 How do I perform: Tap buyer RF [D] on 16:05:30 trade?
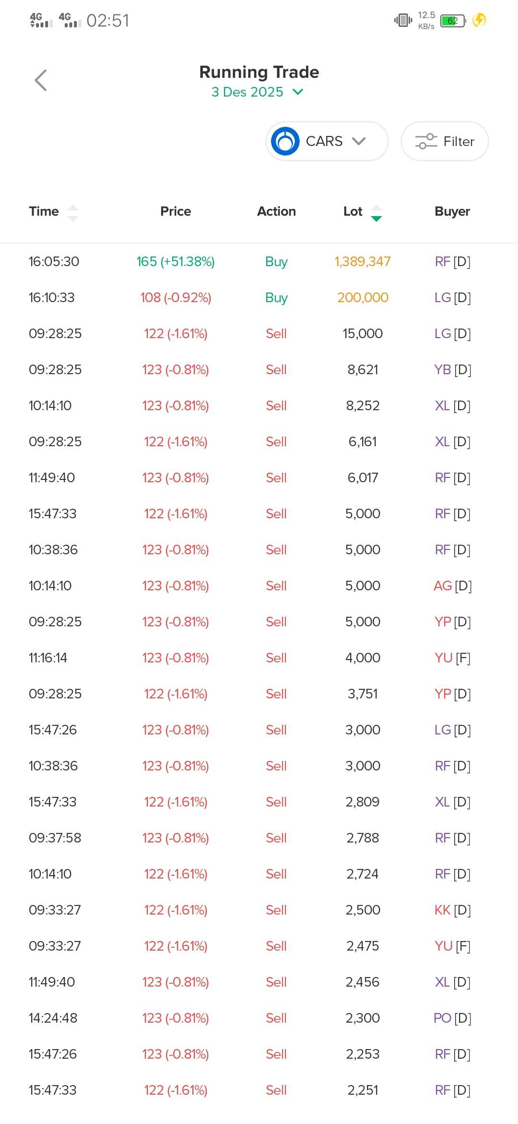pyautogui.click(x=452, y=262)
